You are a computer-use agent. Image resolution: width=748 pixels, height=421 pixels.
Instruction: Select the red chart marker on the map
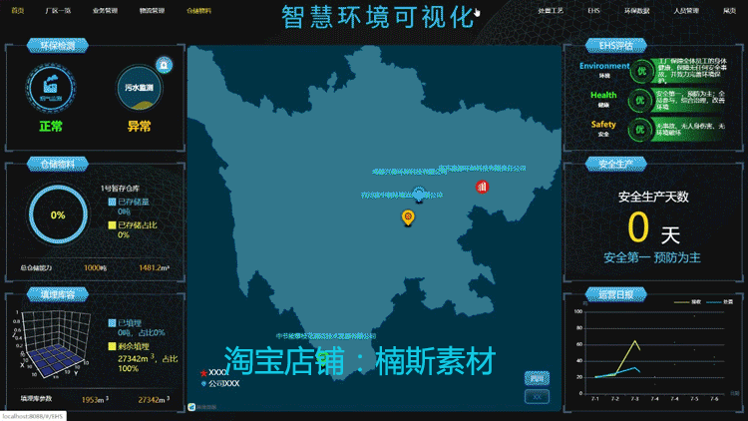pos(482,187)
